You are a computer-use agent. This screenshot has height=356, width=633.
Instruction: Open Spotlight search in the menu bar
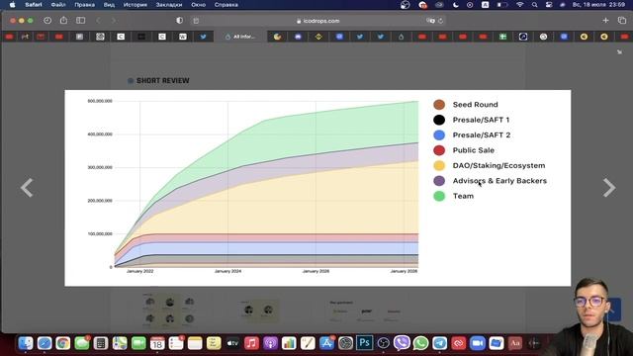click(x=534, y=5)
